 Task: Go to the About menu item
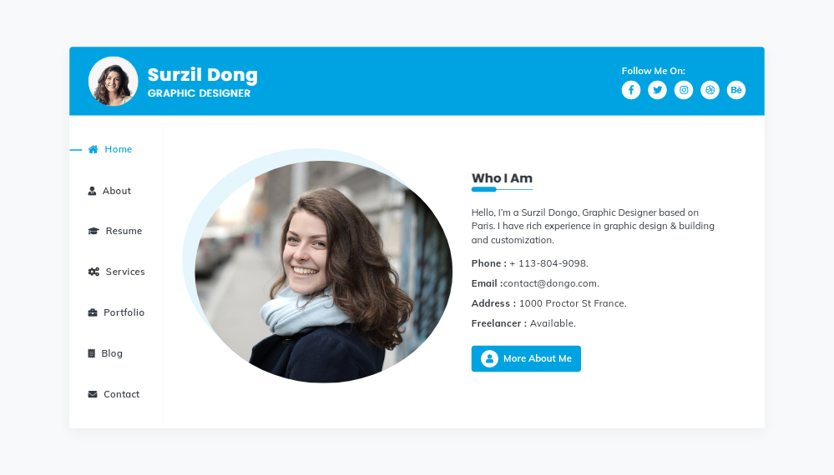click(x=117, y=191)
